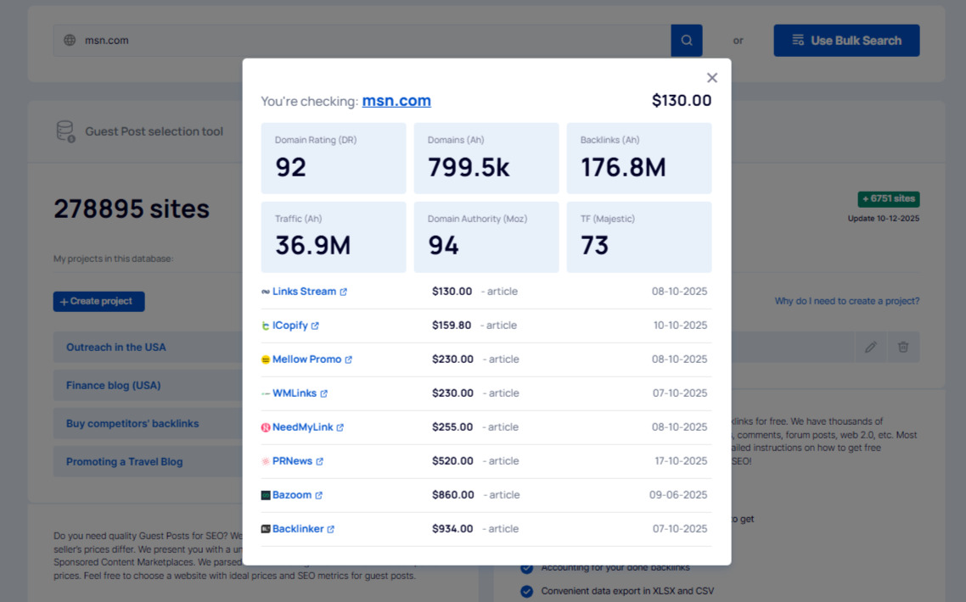Open the msn.com link in the modal
The width and height of the screenshot is (966, 602).
[396, 100]
